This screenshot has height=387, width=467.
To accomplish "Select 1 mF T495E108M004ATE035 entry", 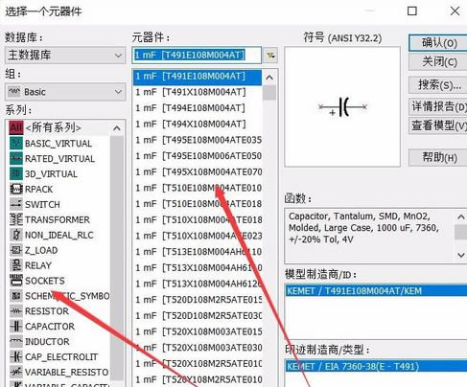I will coord(198,140).
